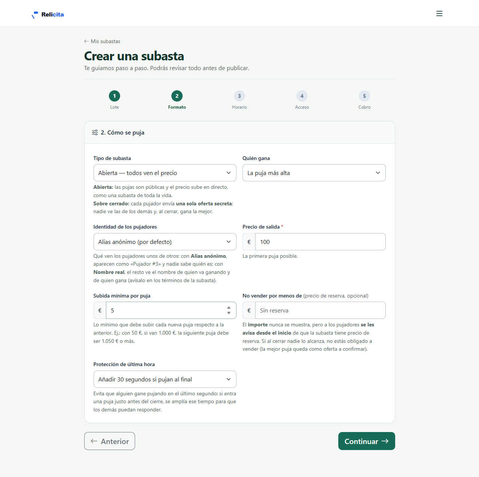This screenshot has width=479, height=477.
Task: Go back via Mis subastas link
Action: [102, 41]
